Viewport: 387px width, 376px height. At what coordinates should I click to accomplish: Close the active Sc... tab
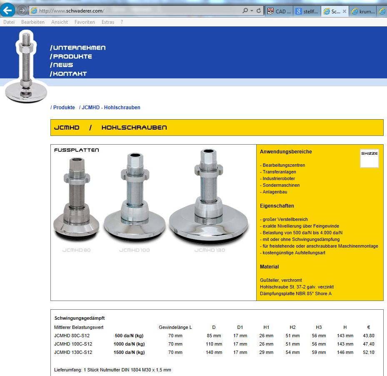345,11
